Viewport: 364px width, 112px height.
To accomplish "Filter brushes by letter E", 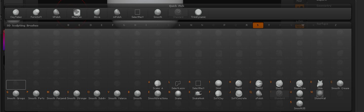I will [x=102, y=25].
